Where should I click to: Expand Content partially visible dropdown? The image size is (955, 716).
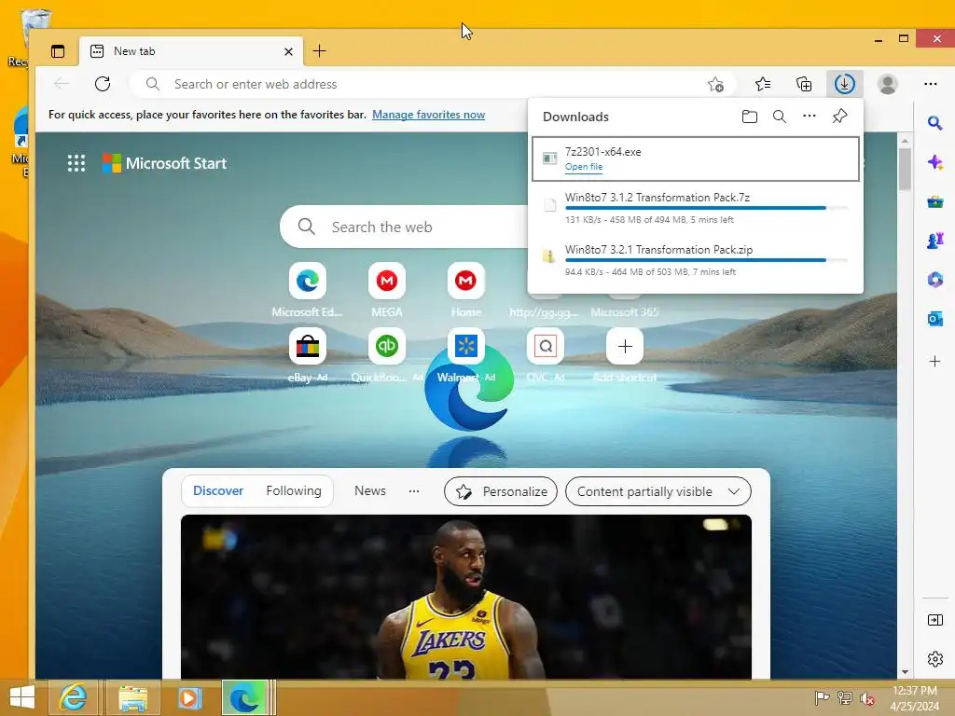point(658,491)
